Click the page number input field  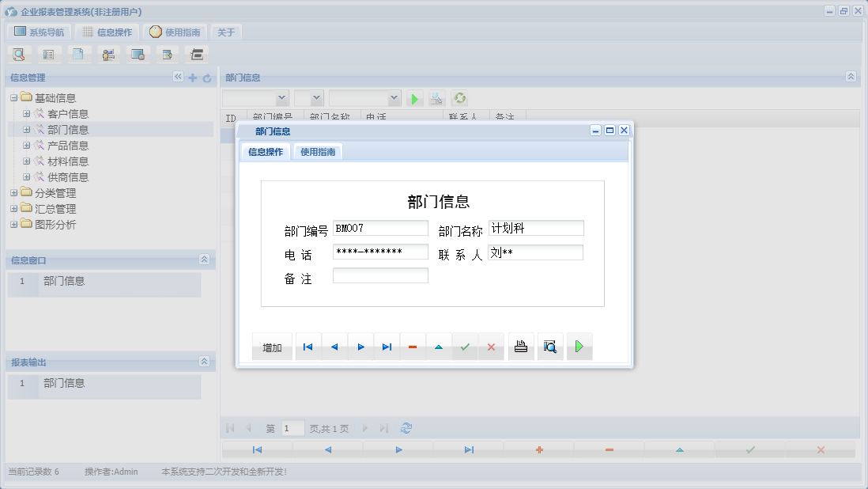click(x=292, y=427)
